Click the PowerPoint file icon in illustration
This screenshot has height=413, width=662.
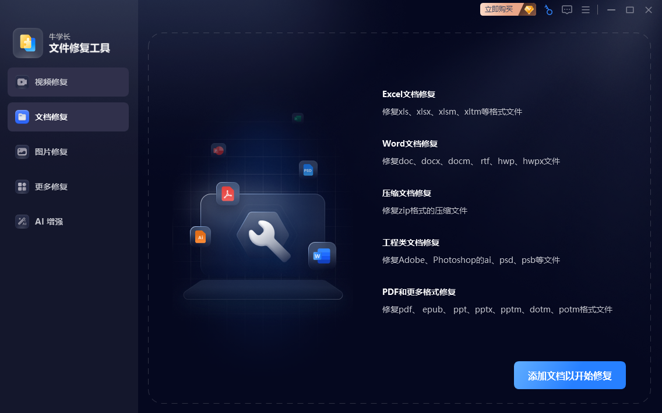tap(219, 150)
